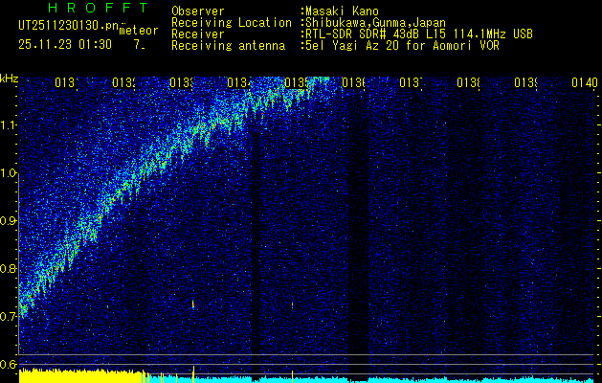This screenshot has width=602, height=383.
Task: Click the HROFFT title text
Action: (99, 8)
